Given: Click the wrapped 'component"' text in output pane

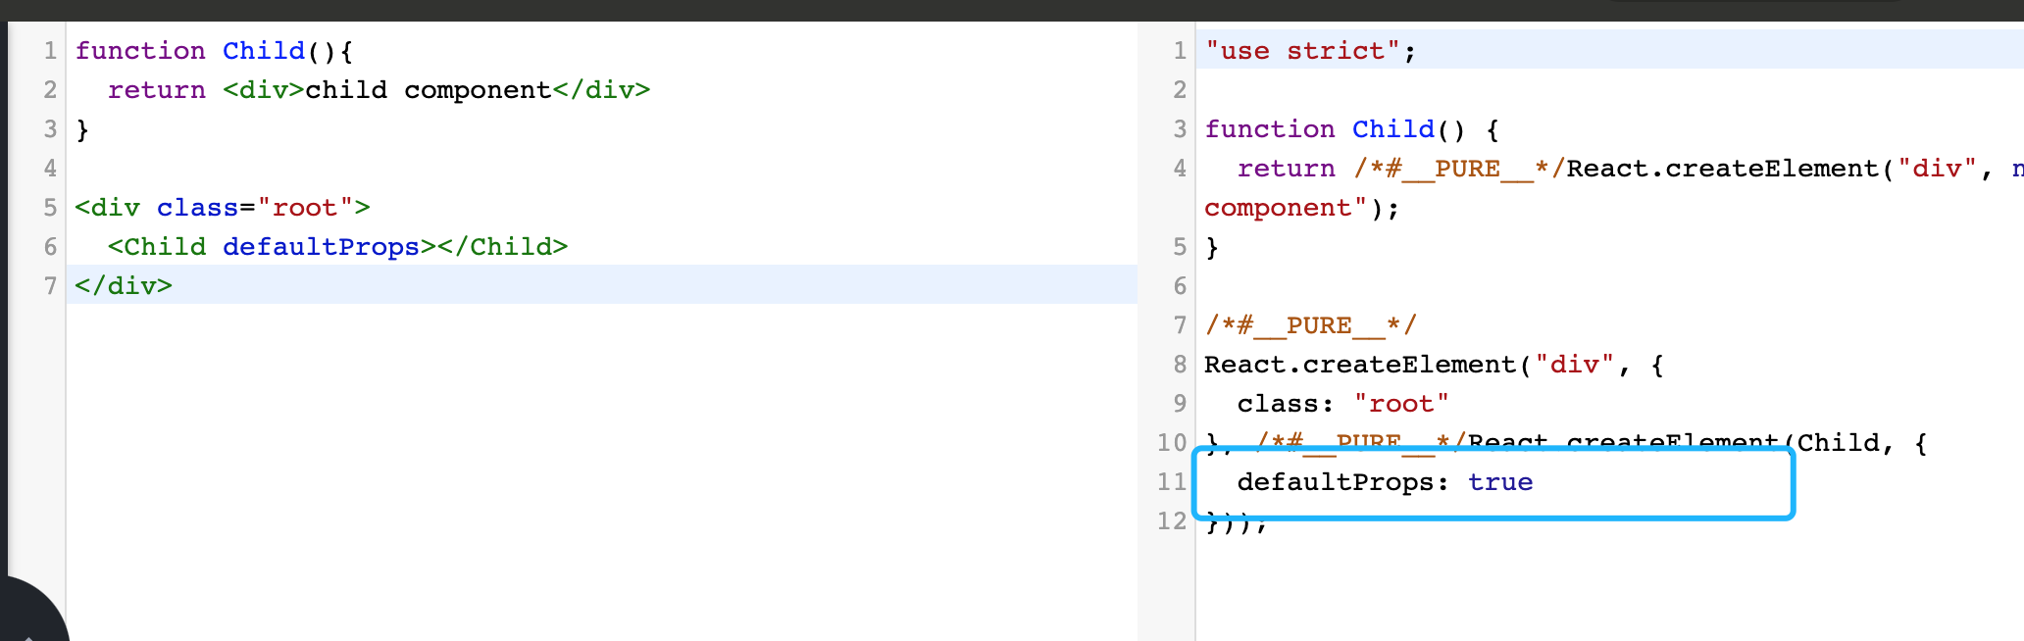Looking at the screenshot, I should pyautogui.click(x=1286, y=208).
